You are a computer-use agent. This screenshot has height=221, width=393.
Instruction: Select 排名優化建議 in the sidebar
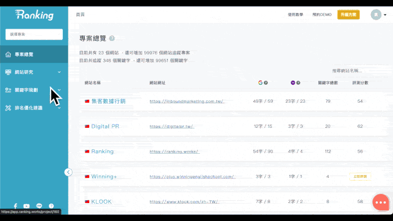point(34,108)
